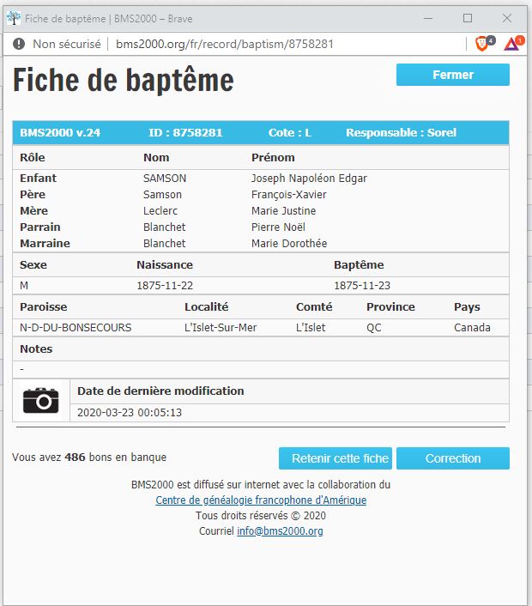
Task: Select mother's name Leclerc
Action: click(x=160, y=210)
